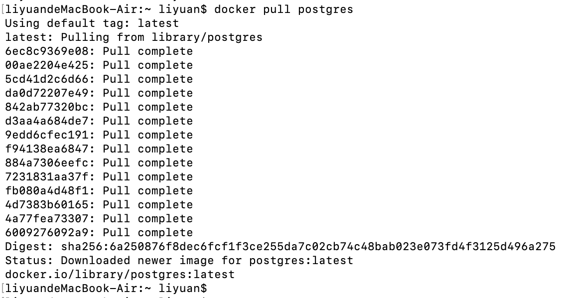This screenshot has width=562, height=298.
Task: Click the docker.io/library/postgres:latest text
Action: (120, 275)
